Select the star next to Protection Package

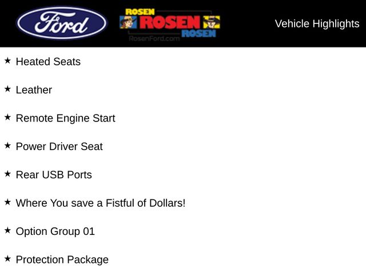7,258
